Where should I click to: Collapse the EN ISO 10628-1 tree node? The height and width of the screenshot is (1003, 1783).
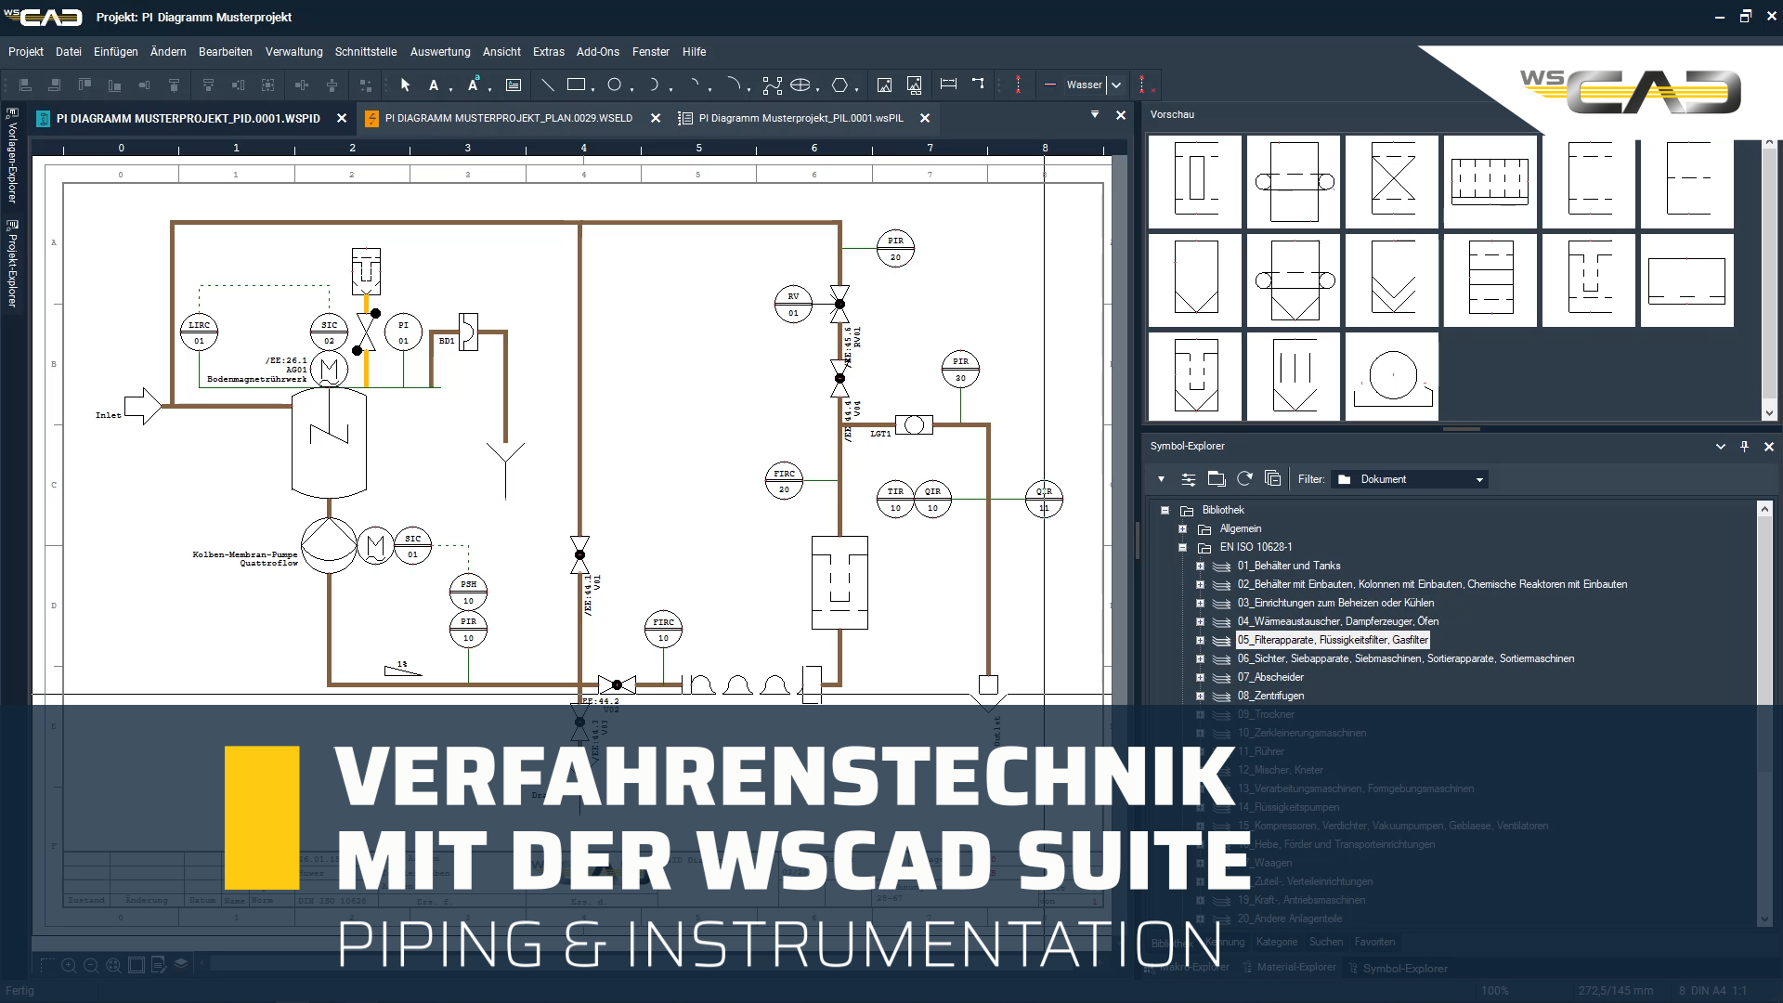(1181, 547)
